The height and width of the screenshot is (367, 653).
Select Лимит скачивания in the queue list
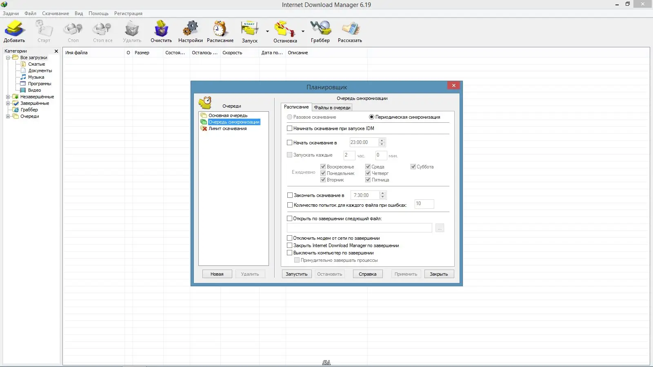(x=227, y=128)
